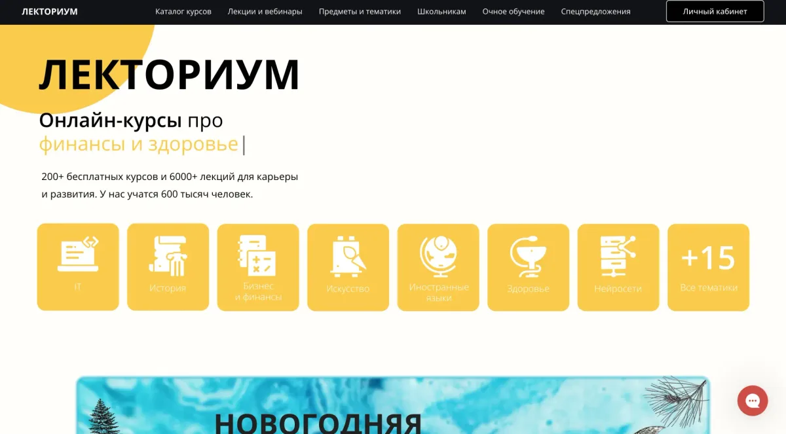The height and width of the screenshot is (434, 786).
Task: Open the Нейросети server icon
Action: [618, 255]
